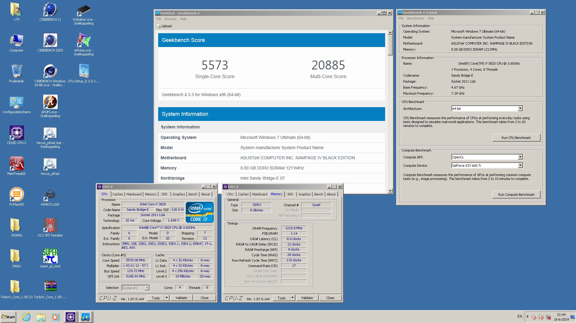Click Upload in Geekbench window
The image size is (576, 323).
pyautogui.click(x=164, y=26)
